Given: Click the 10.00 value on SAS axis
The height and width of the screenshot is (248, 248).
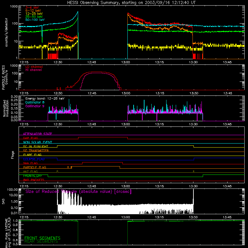Looking at the screenshot, I should [x=13, y=195].
